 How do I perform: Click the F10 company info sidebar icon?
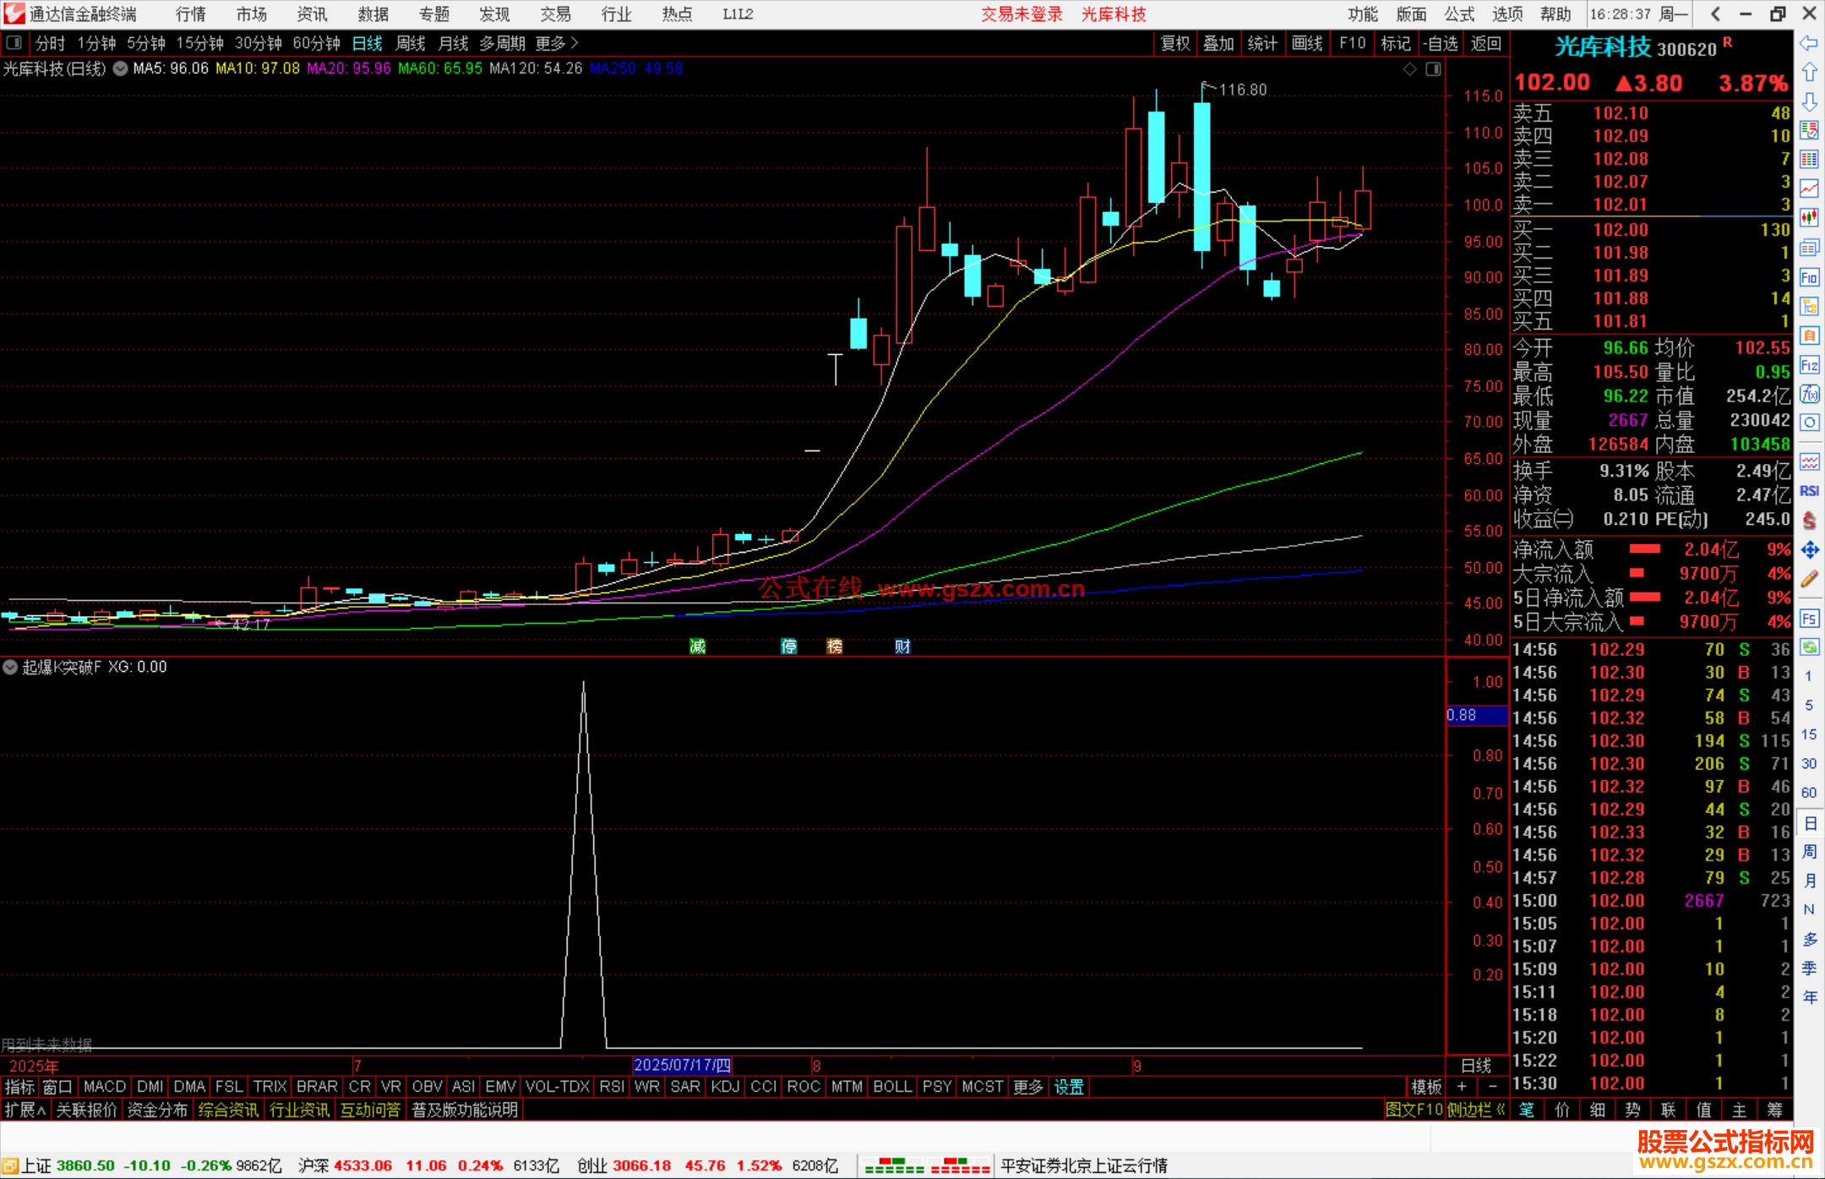1809,277
